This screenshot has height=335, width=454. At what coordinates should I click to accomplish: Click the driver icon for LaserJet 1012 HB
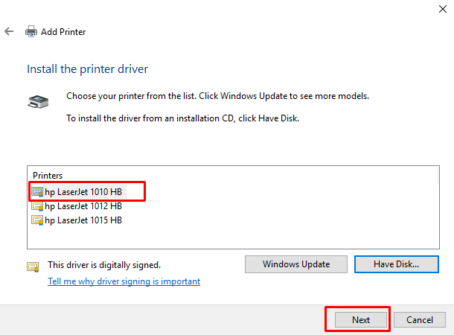[37, 206]
